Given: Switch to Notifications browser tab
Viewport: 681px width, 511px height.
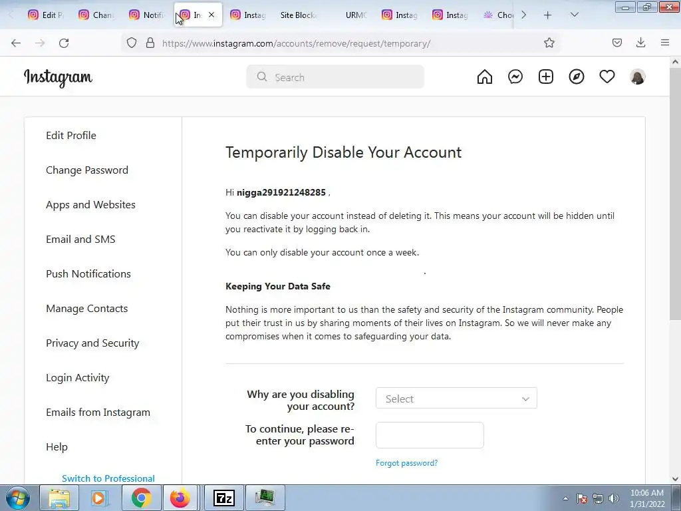Looking at the screenshot, I should click(x=147, y=15).
